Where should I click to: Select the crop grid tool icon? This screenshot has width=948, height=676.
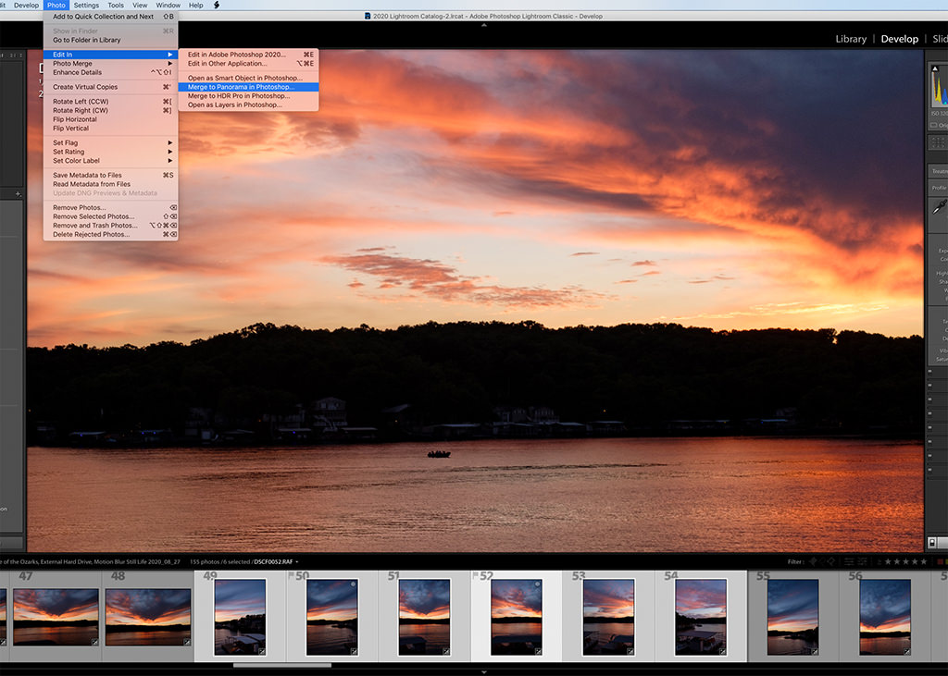[x=938, y=142]
